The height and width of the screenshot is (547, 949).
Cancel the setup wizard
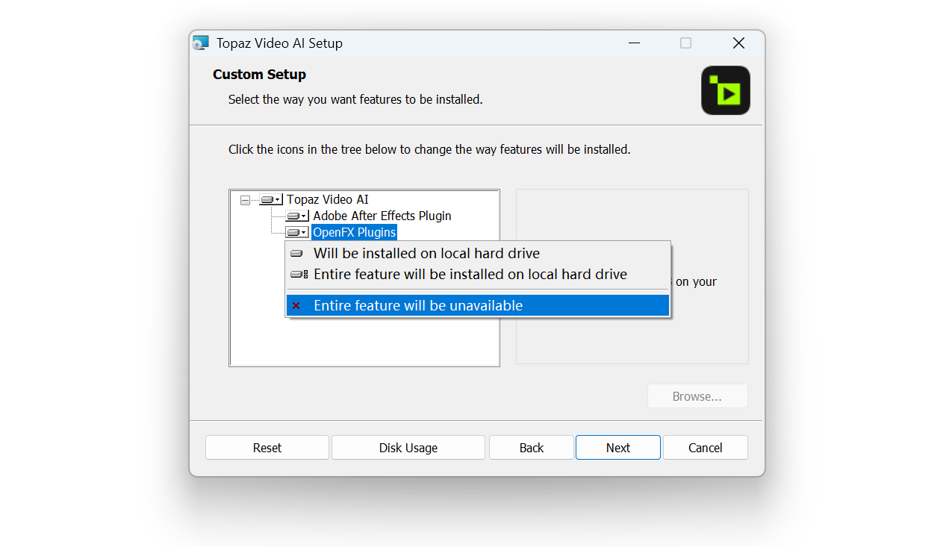(x=705, y=448)
